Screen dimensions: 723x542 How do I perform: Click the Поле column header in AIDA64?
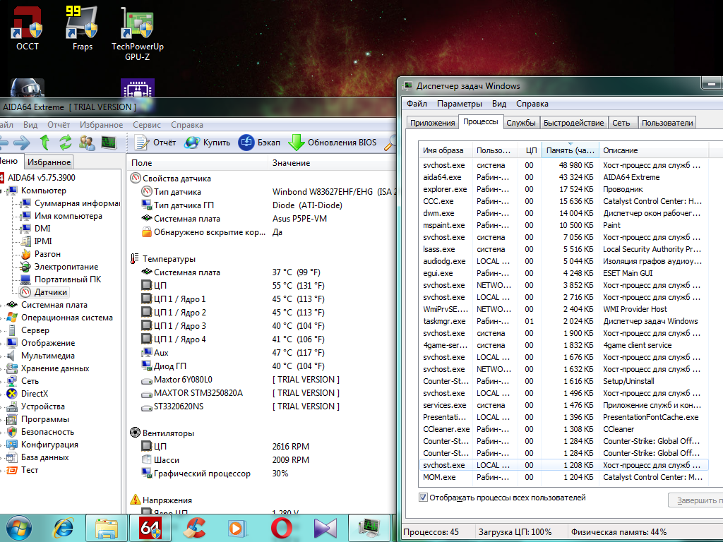tap(198, 163)
